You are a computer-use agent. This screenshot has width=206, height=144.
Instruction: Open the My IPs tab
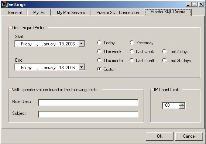[39, 13]
